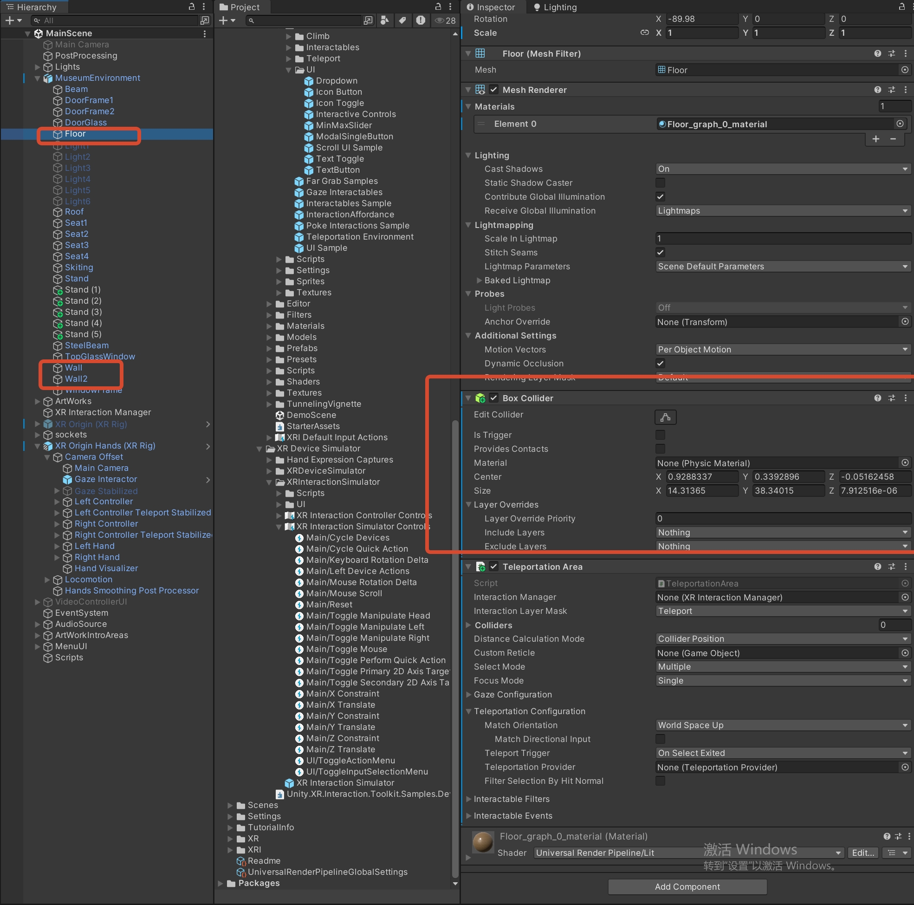This screenshot has height=905, width=914.
Task: Open Hierarchy search in scene icon
Action: (204, 20)
